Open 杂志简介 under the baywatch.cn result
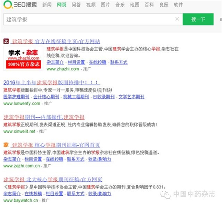 click(x=12, y=194)
